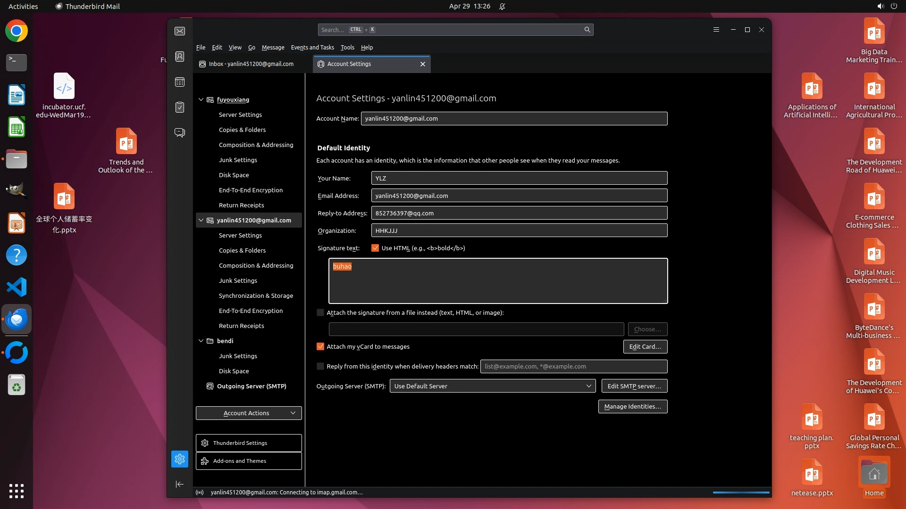Screen dimensions: 906x509
Task: Toggle Attach my vCard to messages
Action: coord(320,346)
